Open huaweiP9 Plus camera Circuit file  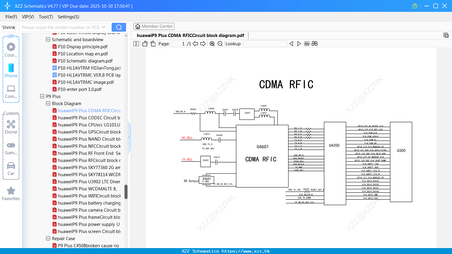point(86,210)
